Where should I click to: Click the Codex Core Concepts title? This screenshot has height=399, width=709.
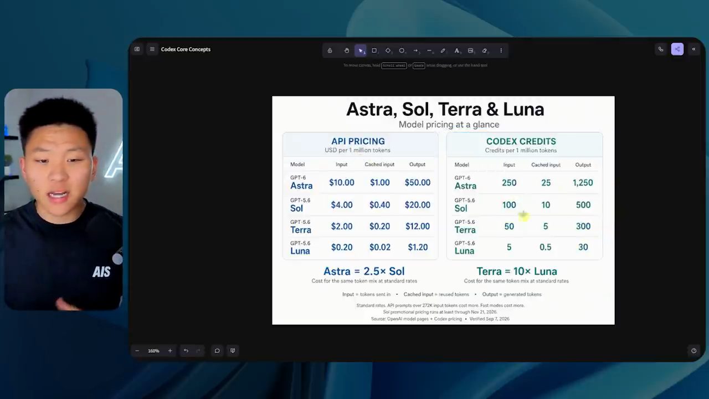(186, 49)
